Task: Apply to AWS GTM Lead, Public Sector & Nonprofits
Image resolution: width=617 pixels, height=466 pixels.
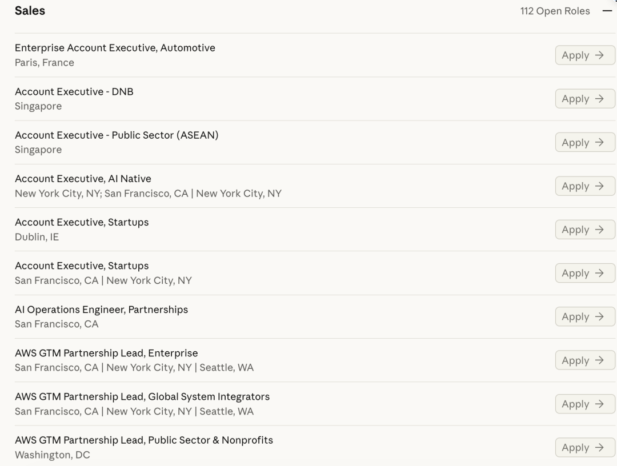Action: click(x=585, y=448)
